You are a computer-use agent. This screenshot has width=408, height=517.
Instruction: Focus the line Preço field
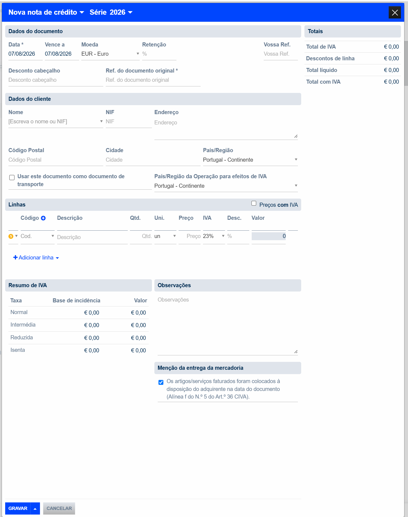(189, 236)
